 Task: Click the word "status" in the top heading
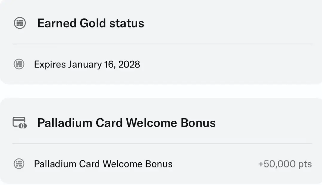point(126,23)
